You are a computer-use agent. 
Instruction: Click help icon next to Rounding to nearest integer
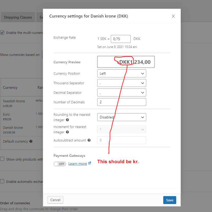[x=68, y=120]
